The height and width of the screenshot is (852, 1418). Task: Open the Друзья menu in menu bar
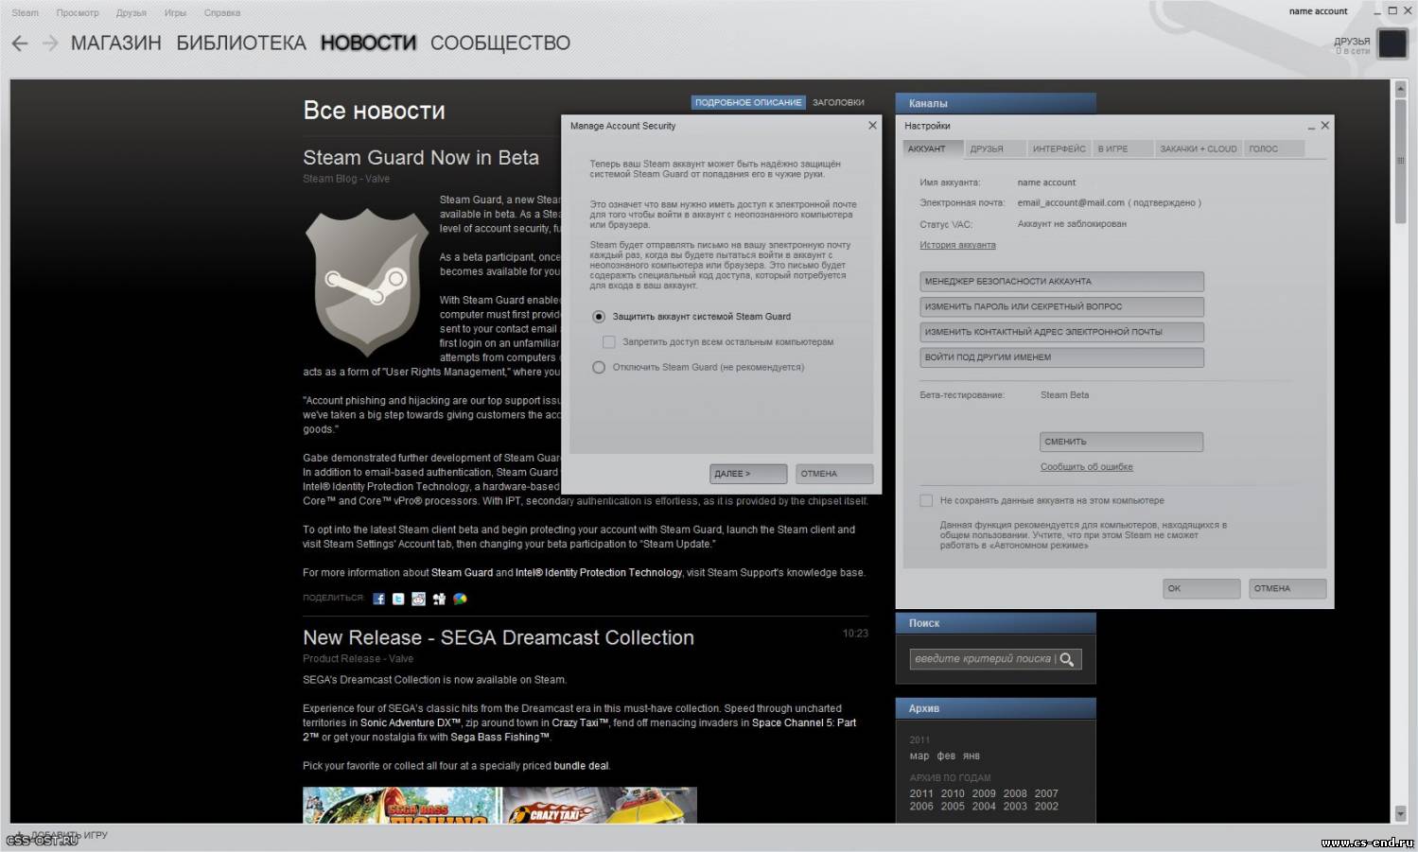(131, 12)
